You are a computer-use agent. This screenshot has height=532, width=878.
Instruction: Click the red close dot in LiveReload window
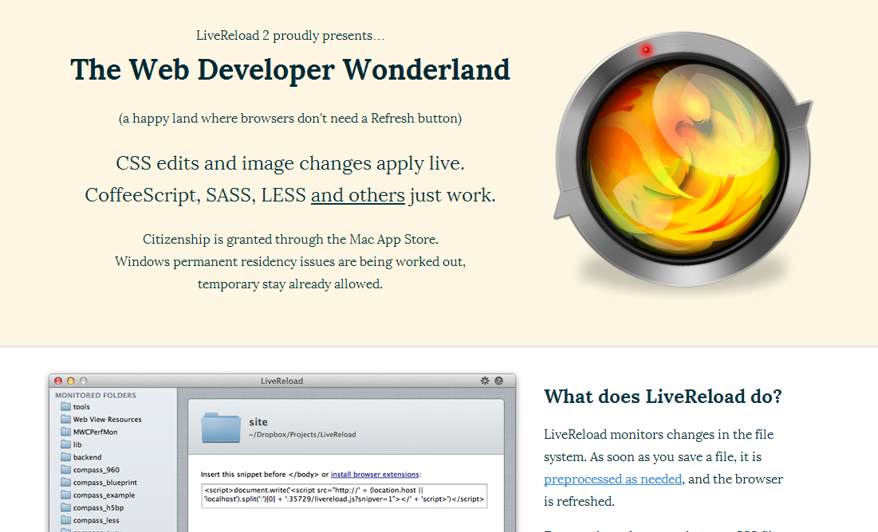click(57, 381)
